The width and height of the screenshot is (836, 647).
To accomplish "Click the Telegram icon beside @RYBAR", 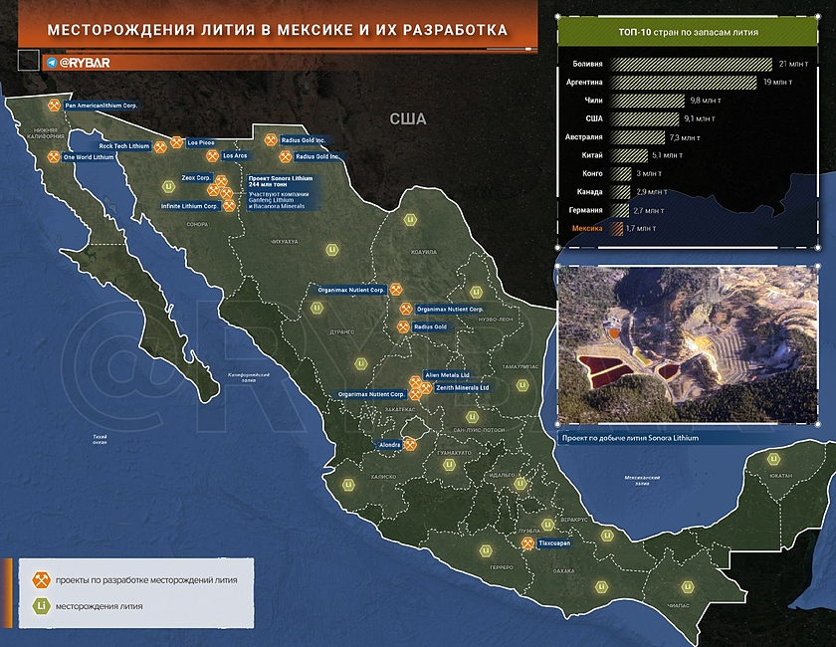I will click(x=52, y=63).
